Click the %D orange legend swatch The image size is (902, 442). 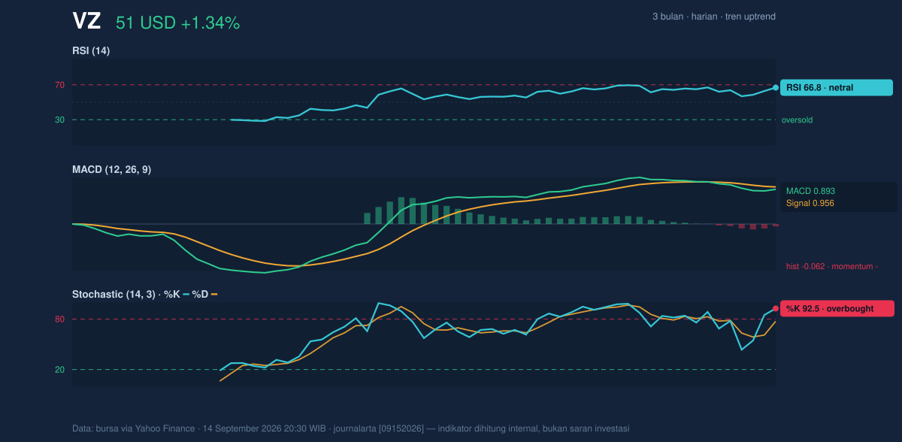214,294
